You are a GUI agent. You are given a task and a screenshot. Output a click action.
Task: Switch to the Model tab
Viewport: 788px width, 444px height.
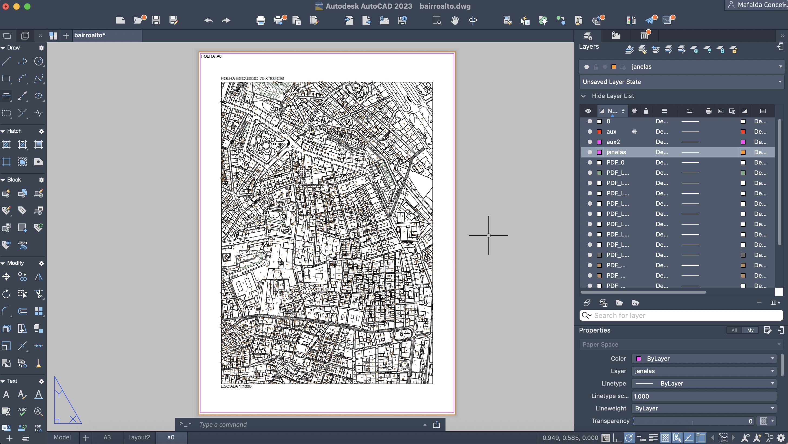[x=62, y=437]
